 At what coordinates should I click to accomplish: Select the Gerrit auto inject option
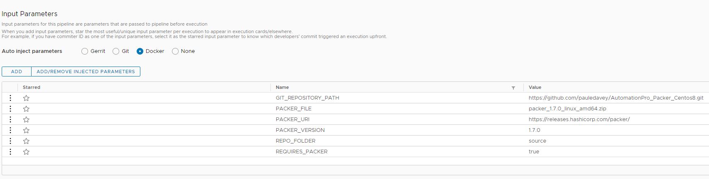pos(85,51)
